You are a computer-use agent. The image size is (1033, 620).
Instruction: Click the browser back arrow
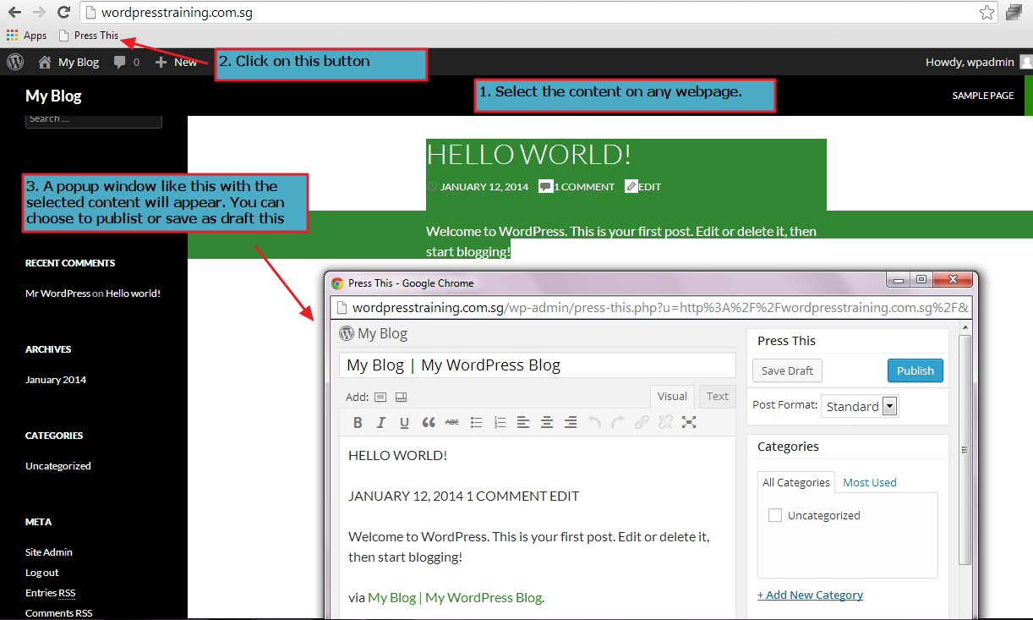14,13
